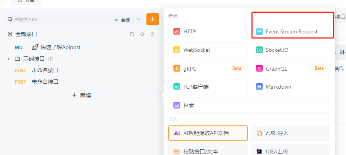Create a new gRPC request
Screen dimensions: 346x155
tap(208, 68)
